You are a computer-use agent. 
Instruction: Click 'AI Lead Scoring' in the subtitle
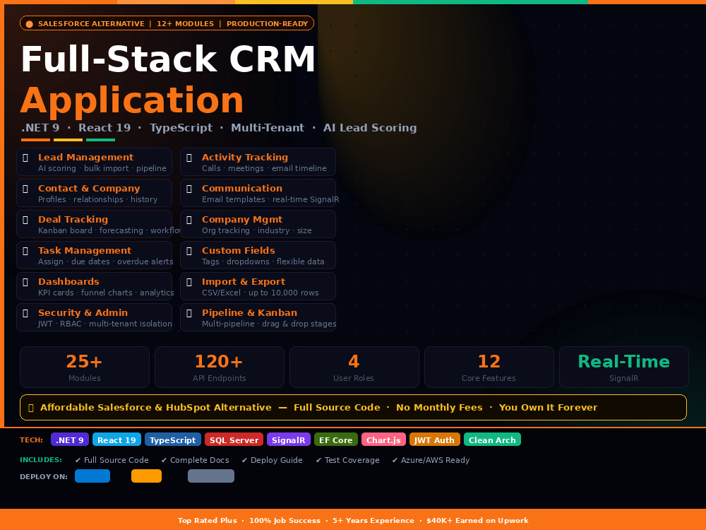point(370,128)
